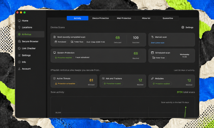Click the warning triangle icon in Protection not enabled

point(56,84)
